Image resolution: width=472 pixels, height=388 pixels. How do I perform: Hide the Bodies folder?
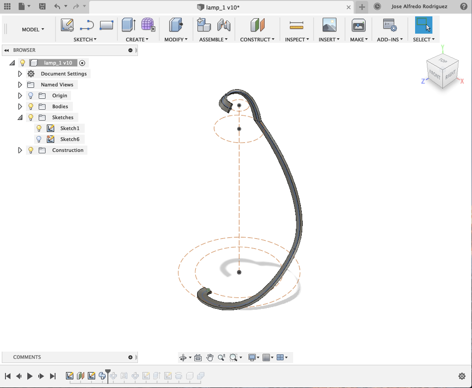[x=30, y=106]
